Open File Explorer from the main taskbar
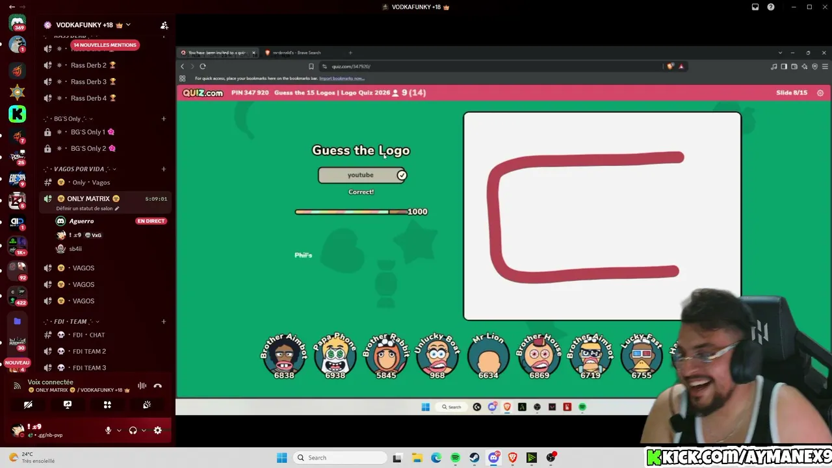 [x=417, y=458]
